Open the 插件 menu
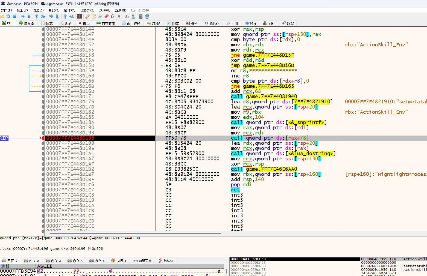 70,10
